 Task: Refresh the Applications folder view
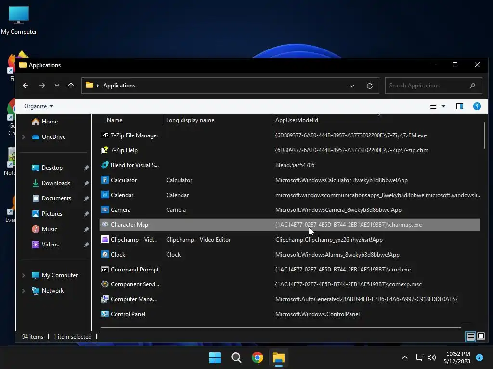pyautogui.click(x=370, y=86)
